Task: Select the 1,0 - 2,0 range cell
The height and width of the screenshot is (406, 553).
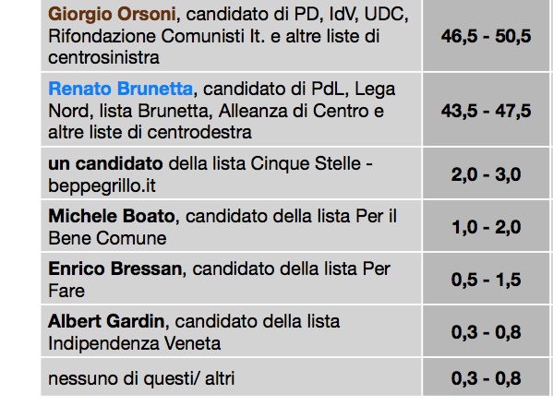Action: [x=486, y=227]
